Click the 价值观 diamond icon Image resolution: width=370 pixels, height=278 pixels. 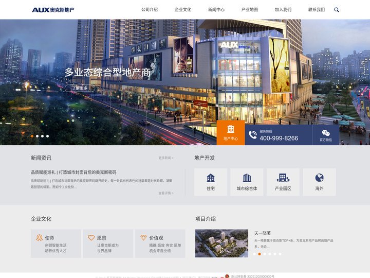click(x=143, y=237)
